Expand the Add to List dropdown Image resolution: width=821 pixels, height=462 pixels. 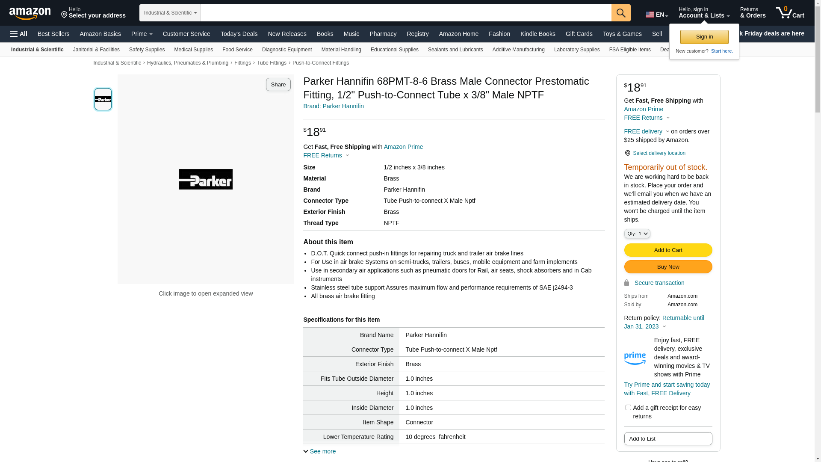[x=667, y=438]
